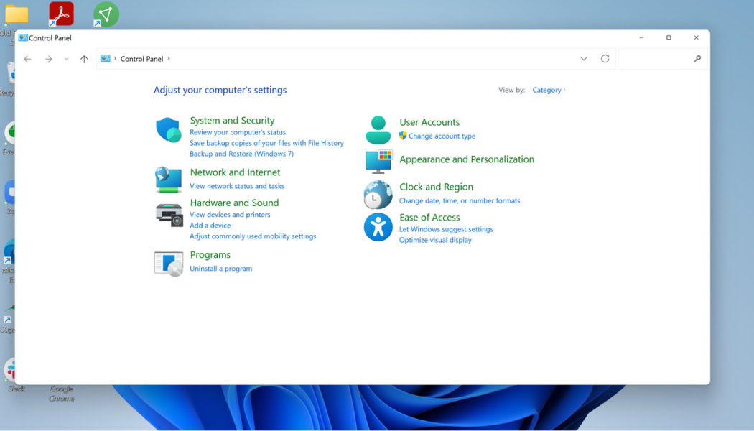This screenshot has height=431, width=754.
Task: Select the Network and Internet globe icon
Action: coord(168,180)
